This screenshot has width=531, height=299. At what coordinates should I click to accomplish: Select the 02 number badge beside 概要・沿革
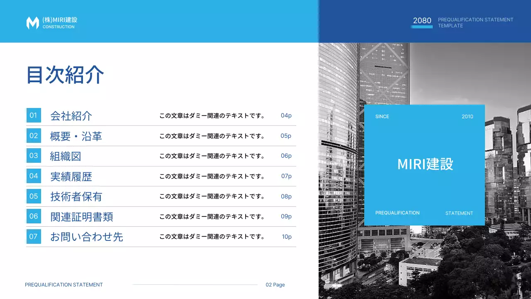tap(34, 136)
